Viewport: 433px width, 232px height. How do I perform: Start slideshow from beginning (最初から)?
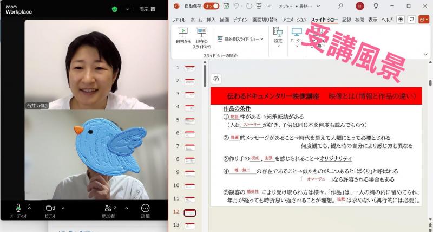tap(183, 35)
